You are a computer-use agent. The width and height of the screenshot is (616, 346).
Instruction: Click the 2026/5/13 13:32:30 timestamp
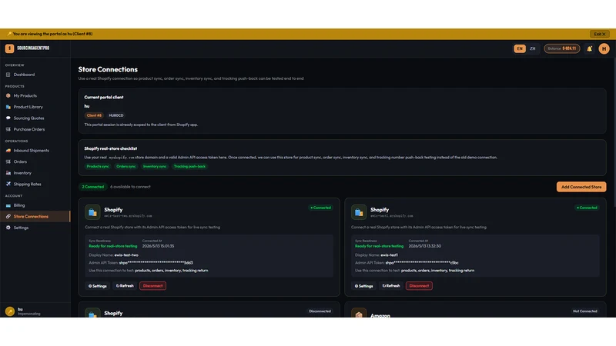[x=425, y=246]
